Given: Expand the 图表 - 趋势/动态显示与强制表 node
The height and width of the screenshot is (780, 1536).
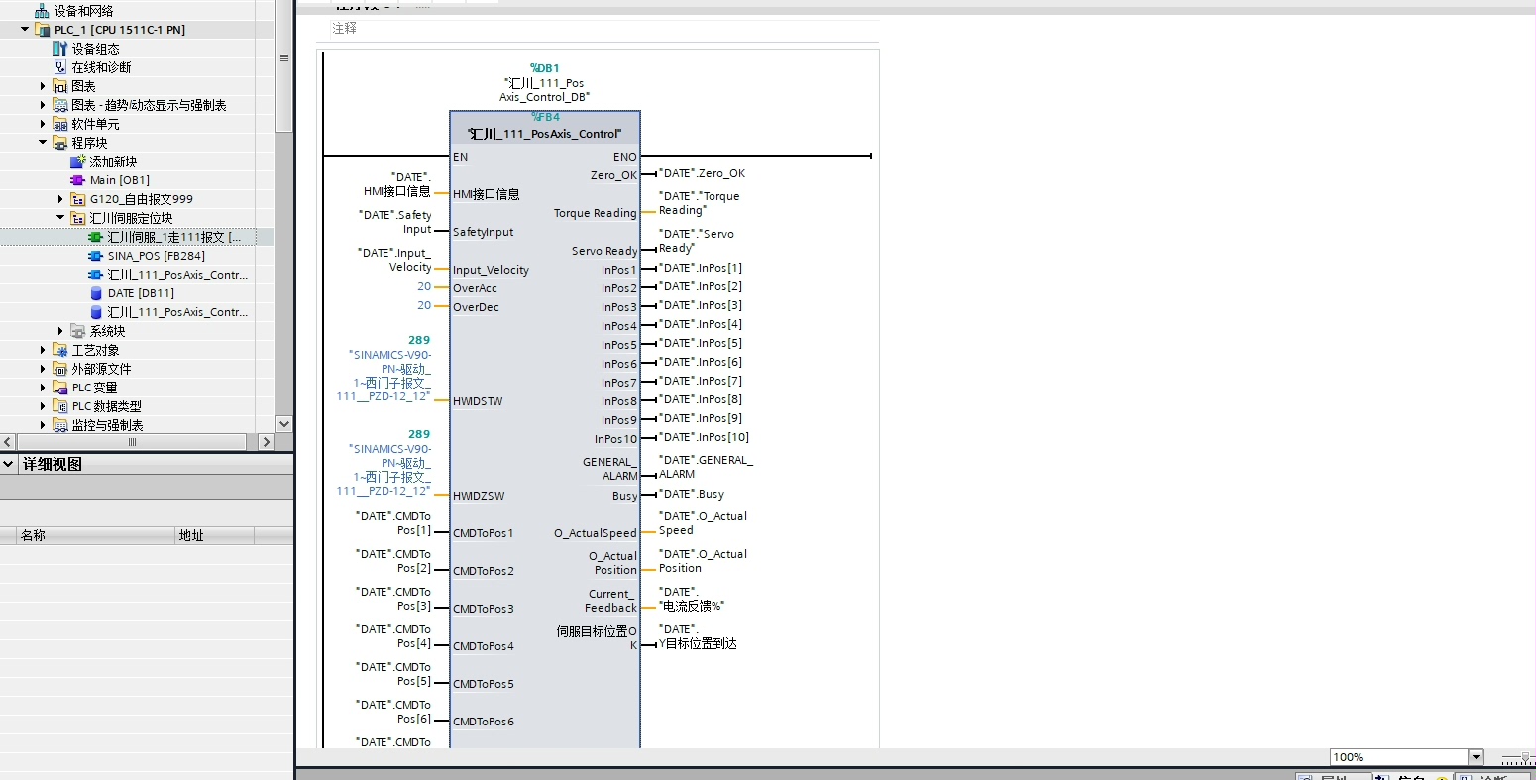Looking at the screenshot, I should pos(43,105).
